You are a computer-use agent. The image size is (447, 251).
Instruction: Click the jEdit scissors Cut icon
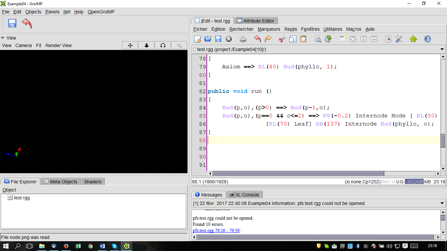tap(282, 39)
